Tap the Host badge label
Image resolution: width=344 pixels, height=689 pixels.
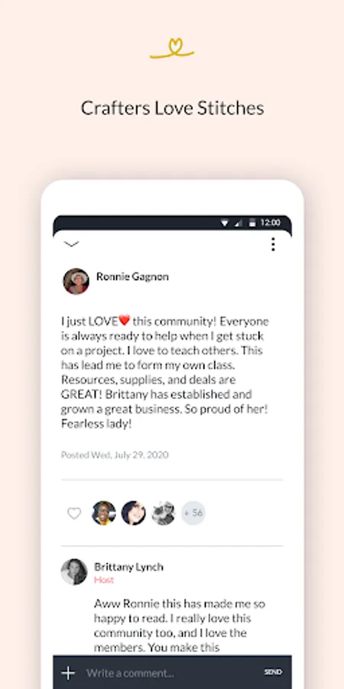coord(104,580)
